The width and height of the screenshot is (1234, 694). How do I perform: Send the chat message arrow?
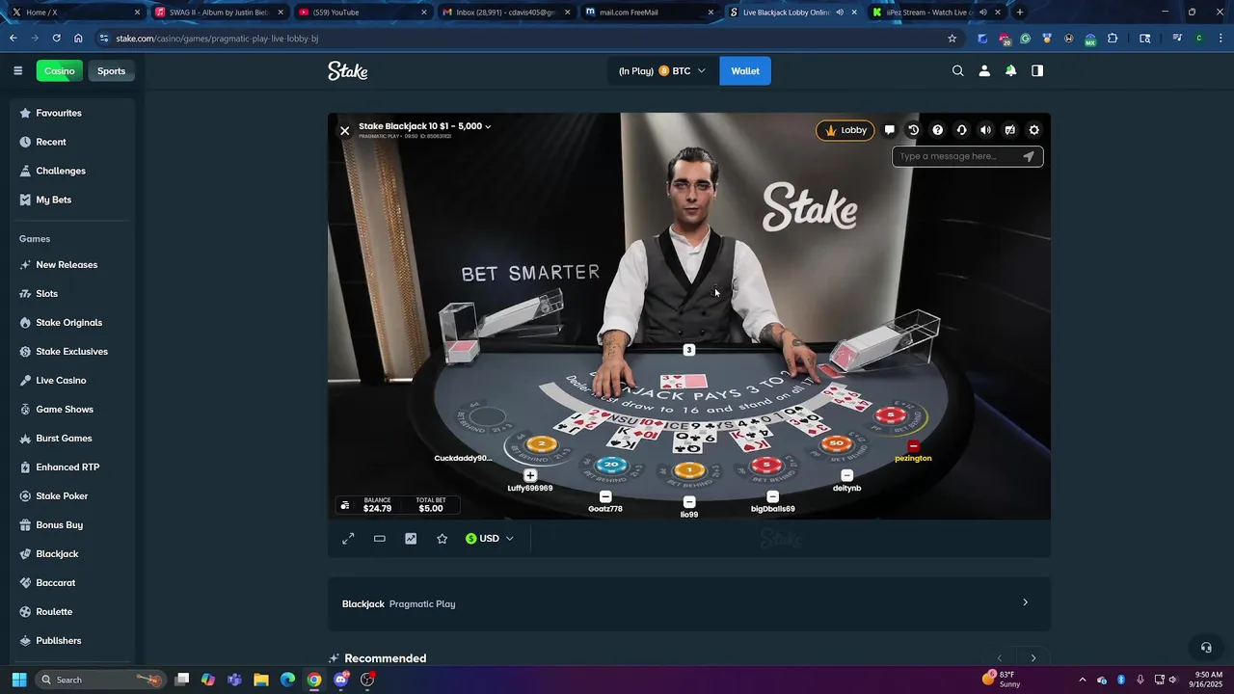pos(1029,156)
